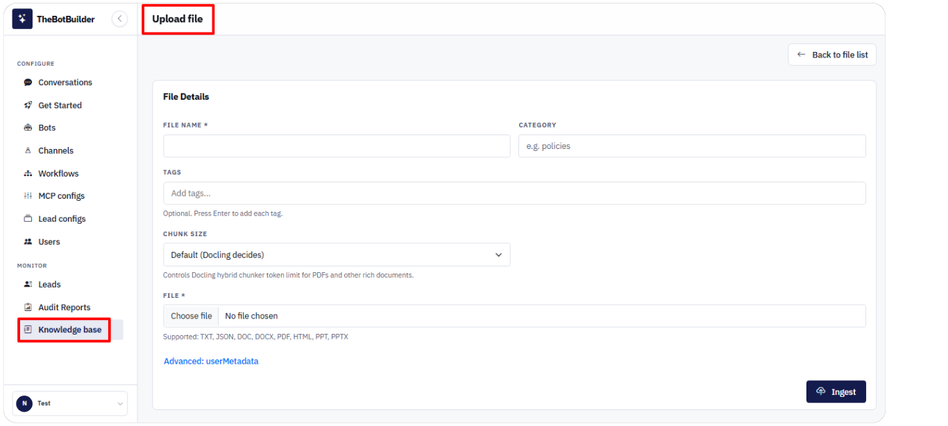Click Back to file list button
Screen dimensions: 948x426
(832, 55)
